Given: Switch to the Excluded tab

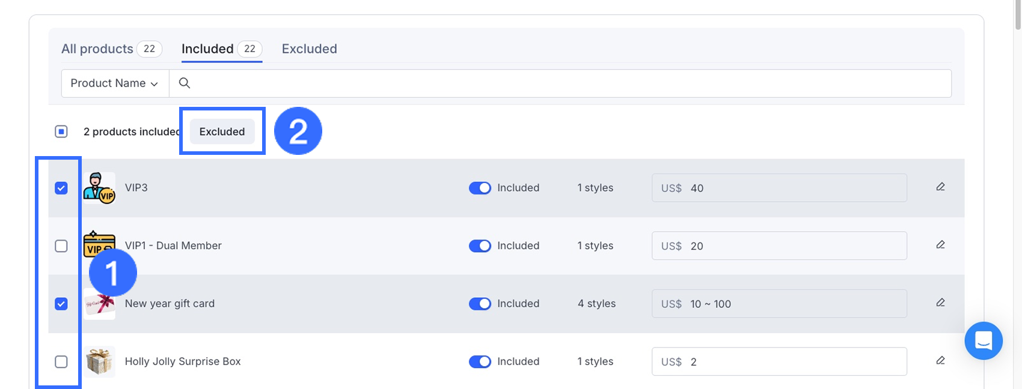Looking at the screenshot, I should pos(309,49).
